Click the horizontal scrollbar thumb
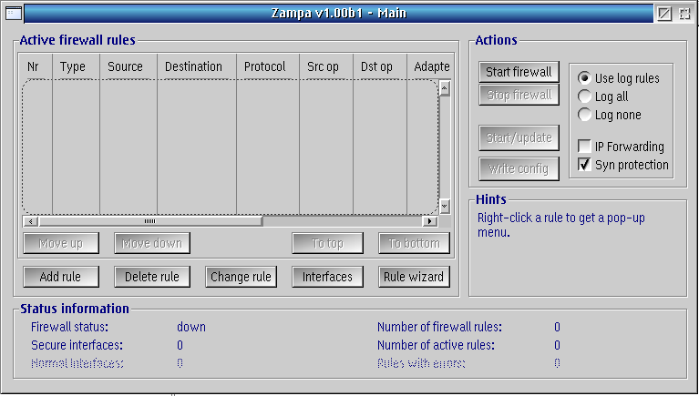Screen dimensions: 699x396 point(150,221)
